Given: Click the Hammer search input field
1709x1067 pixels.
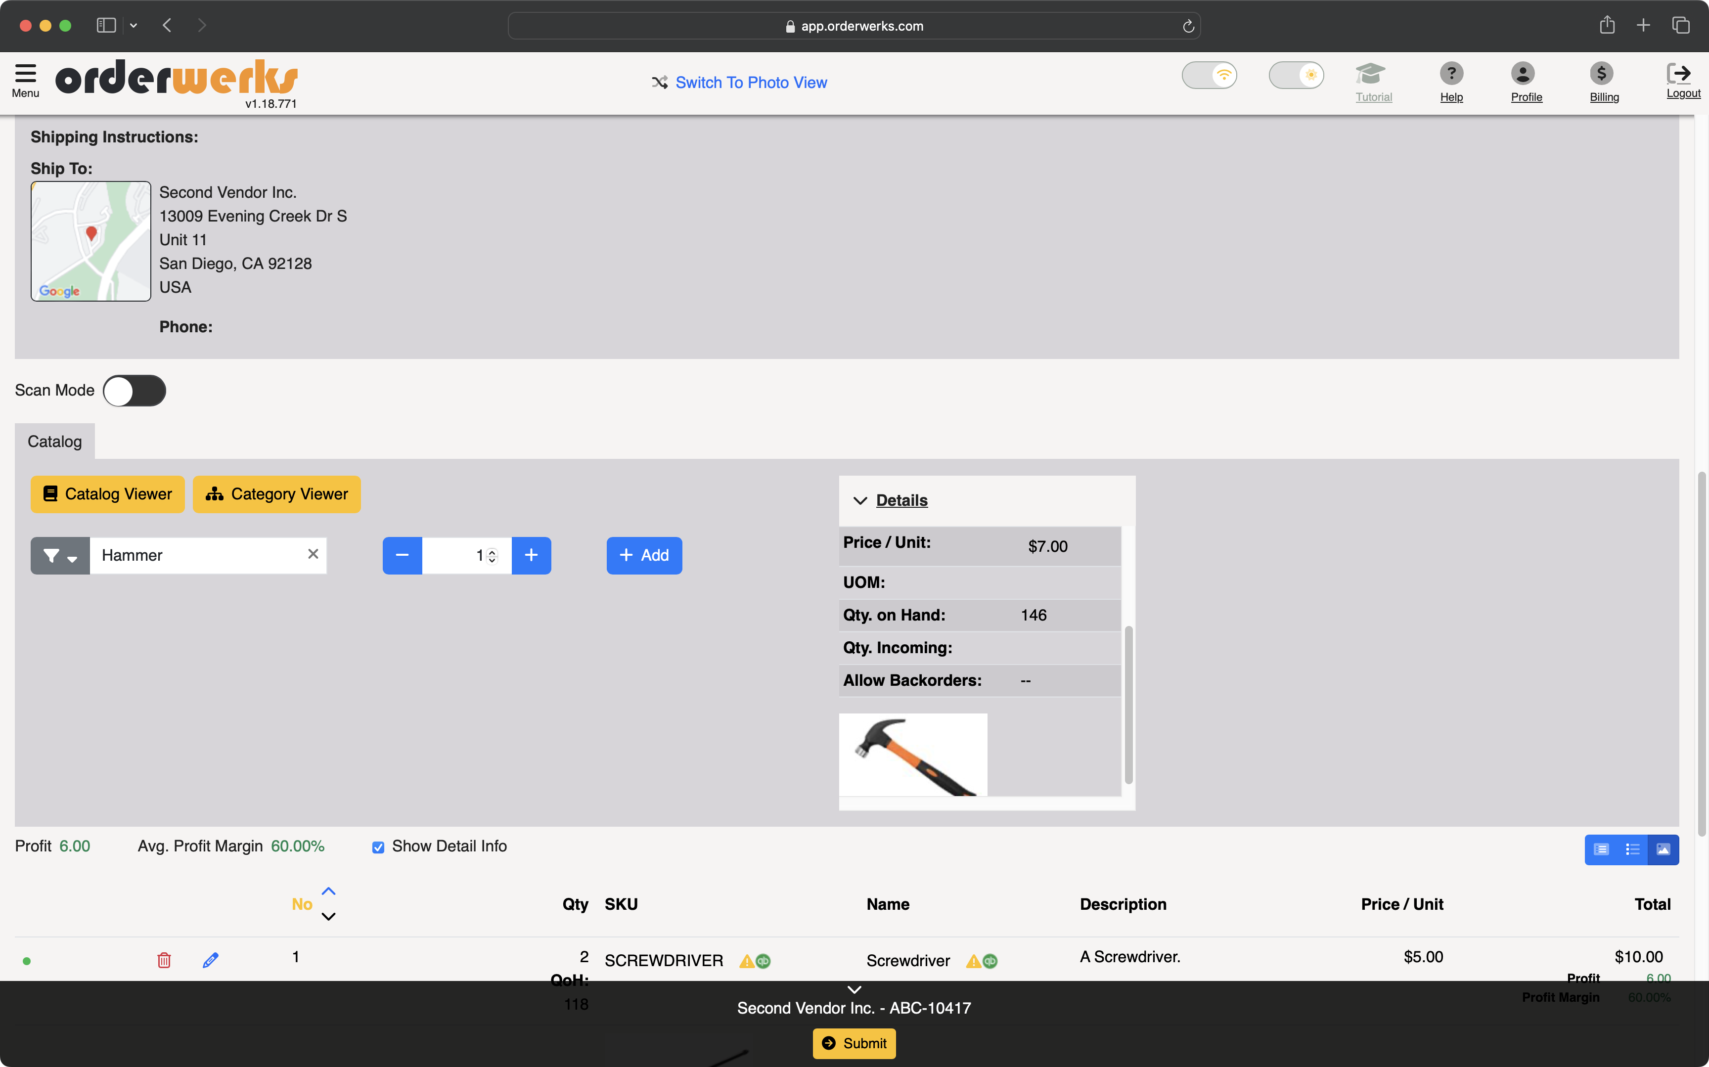Looking at the screenshot, I should point(208,555).
